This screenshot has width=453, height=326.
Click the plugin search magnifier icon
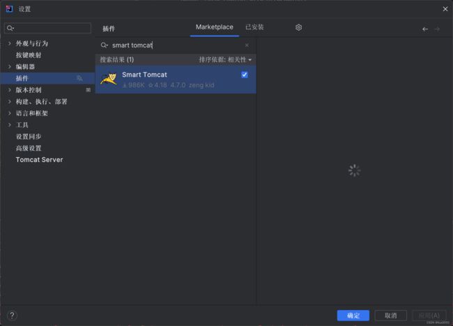[x=104, y=45]
